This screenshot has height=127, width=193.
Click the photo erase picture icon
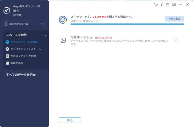click(x=7, y=63)
